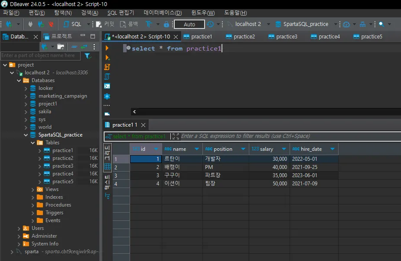Collapse the Tables folder in tree

[x=33, y=143]
